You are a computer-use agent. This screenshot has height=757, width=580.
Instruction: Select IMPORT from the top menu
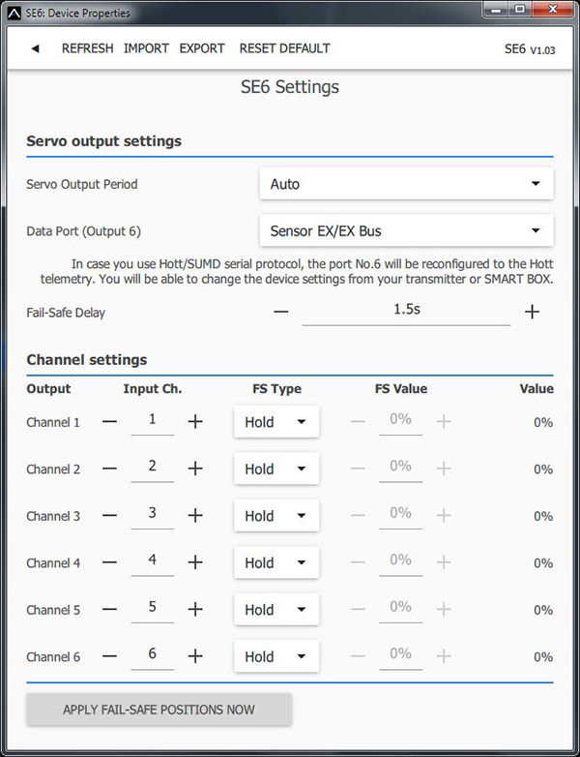(146, 48)
